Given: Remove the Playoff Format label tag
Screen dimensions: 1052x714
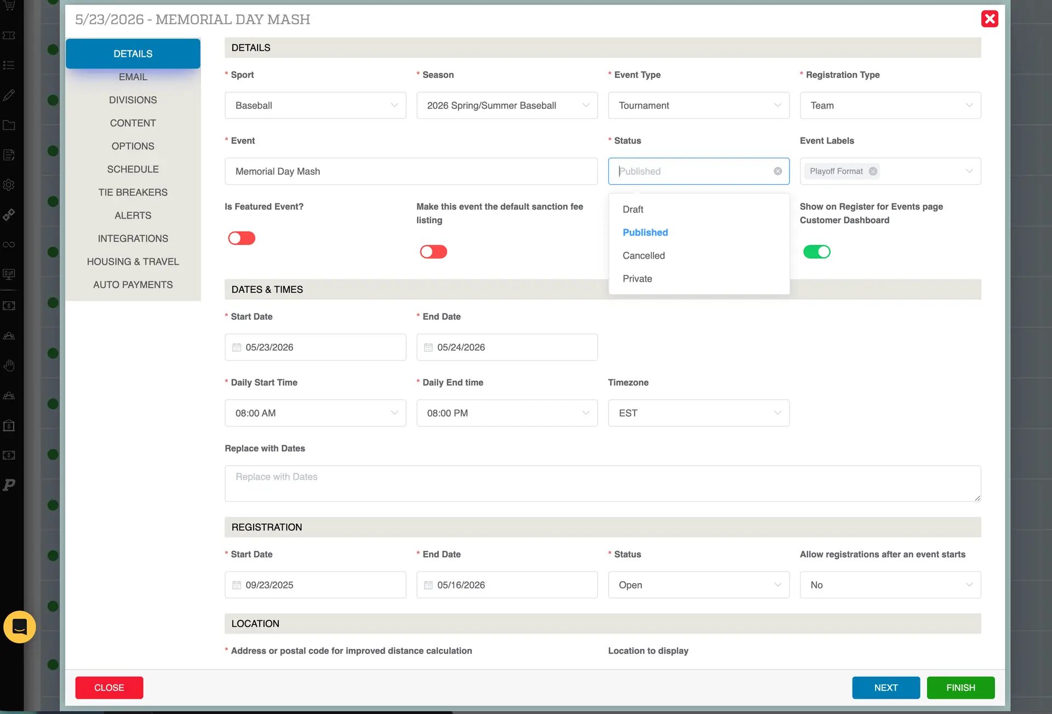Looking at the screenshot, I should (x=873, y=171).
